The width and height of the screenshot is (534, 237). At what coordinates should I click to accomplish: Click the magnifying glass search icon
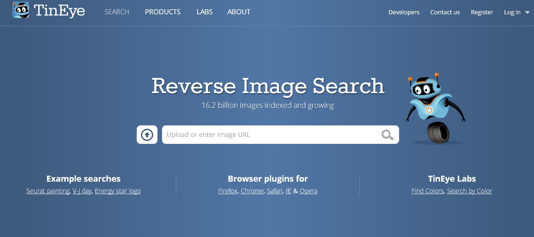(387, 135)
